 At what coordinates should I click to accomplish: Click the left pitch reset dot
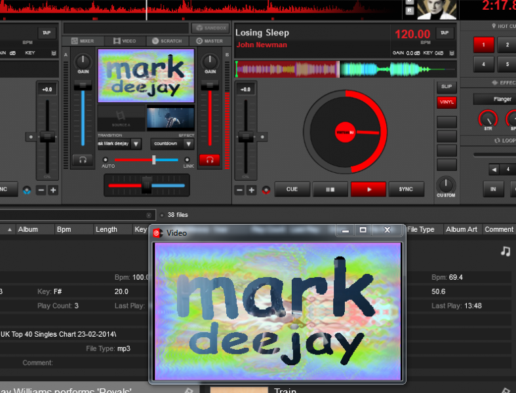tap(31, 136)
